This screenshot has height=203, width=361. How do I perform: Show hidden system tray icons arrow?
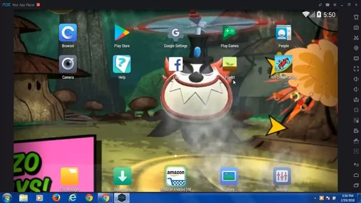coord(315,198)
